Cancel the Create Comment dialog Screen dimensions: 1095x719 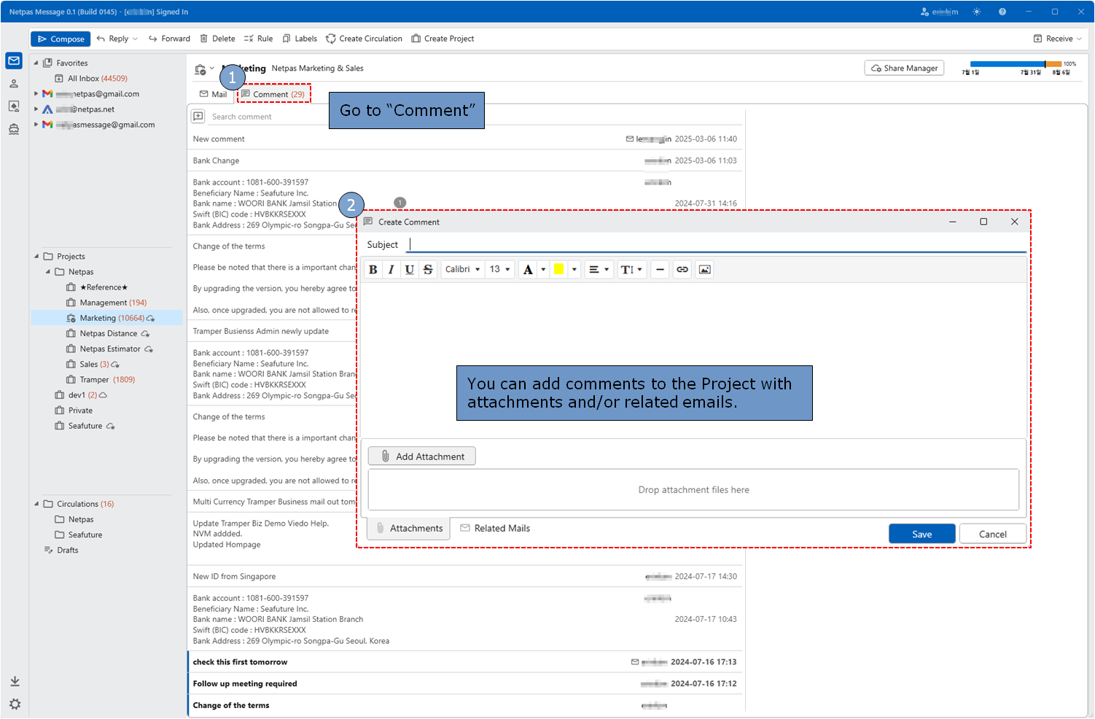coord(992,534)
